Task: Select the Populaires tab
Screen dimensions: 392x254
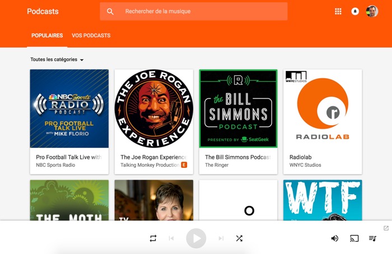Action: [47, 35]
